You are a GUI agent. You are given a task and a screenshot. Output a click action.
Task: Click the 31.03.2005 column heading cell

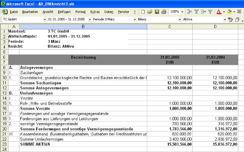pos(170,57)
